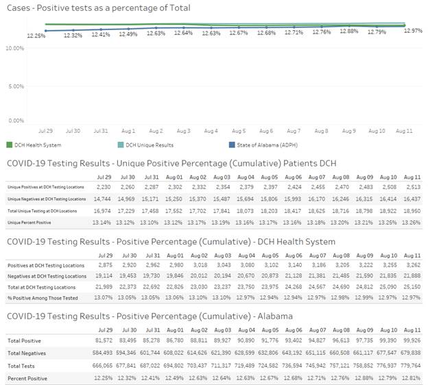Viewport: 428px width, 385px height.
Task: Click the 25,150 total at DCH cell
Action: click(x=412, y=287)
